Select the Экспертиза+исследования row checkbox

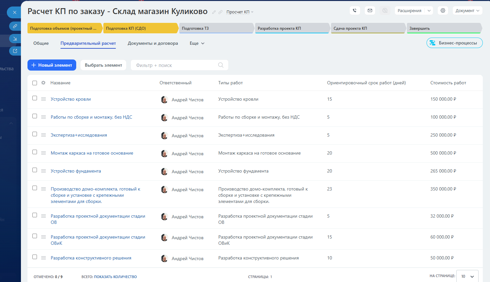(35, 134)
